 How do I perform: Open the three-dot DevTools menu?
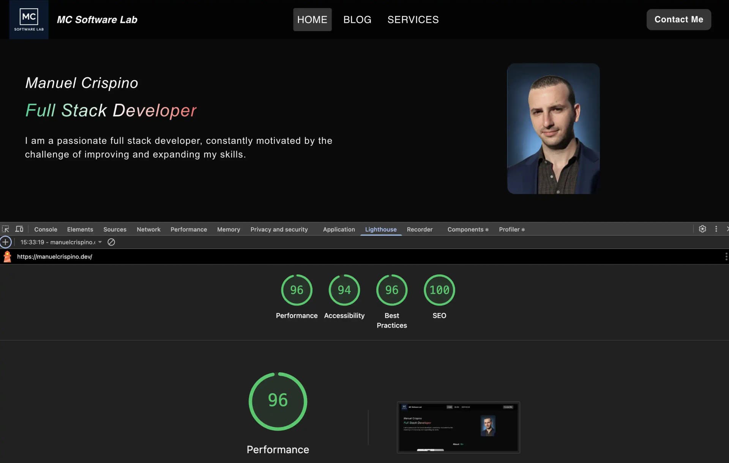[x=716, y=229]
